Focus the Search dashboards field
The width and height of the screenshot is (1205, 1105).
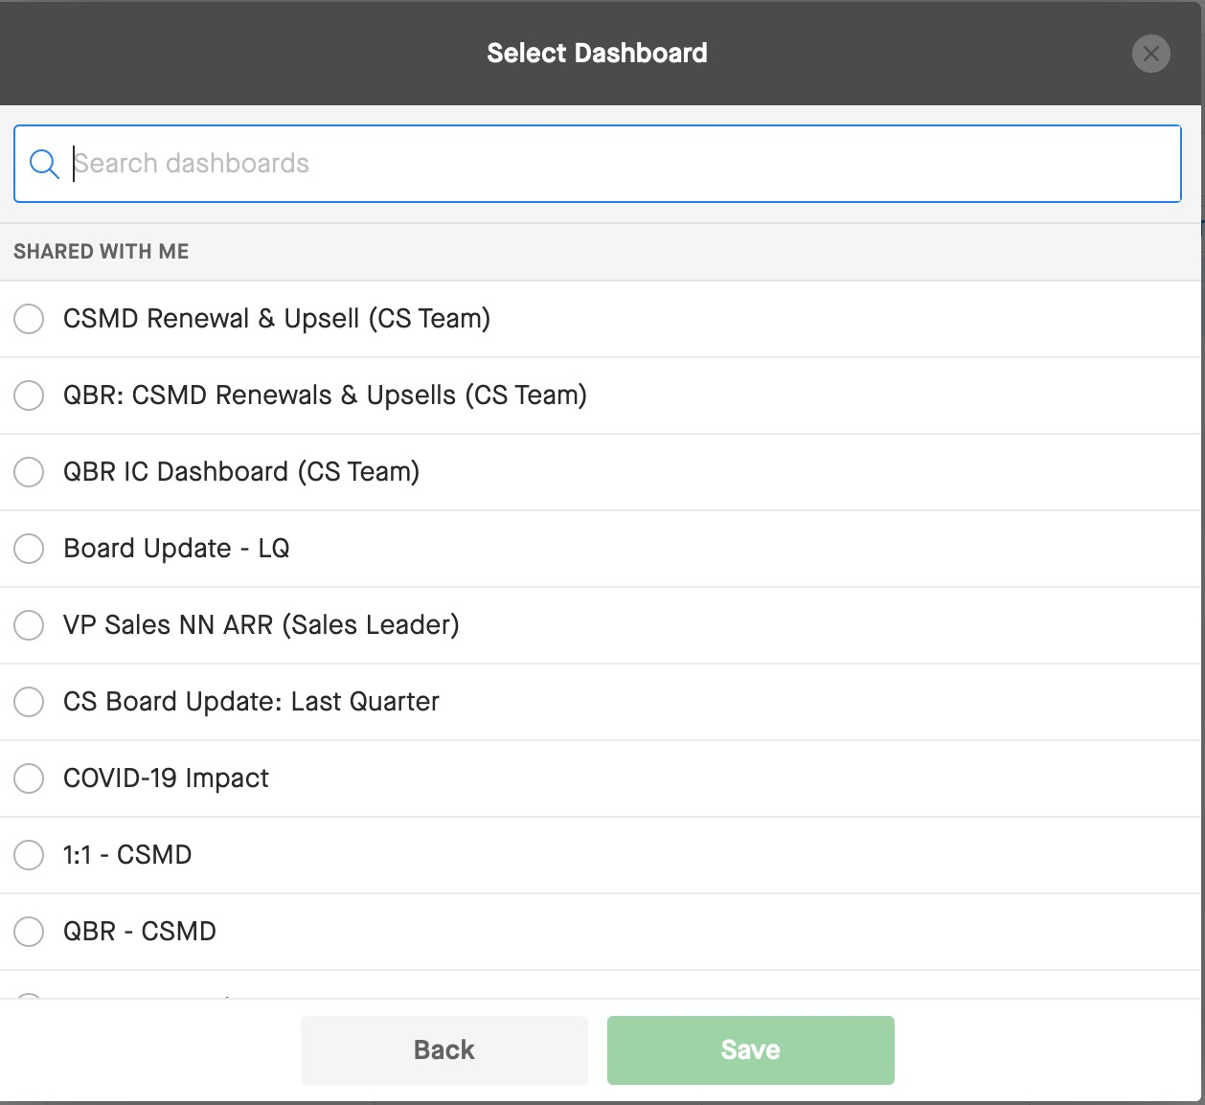pyautogui.click(x=598, y=164)
